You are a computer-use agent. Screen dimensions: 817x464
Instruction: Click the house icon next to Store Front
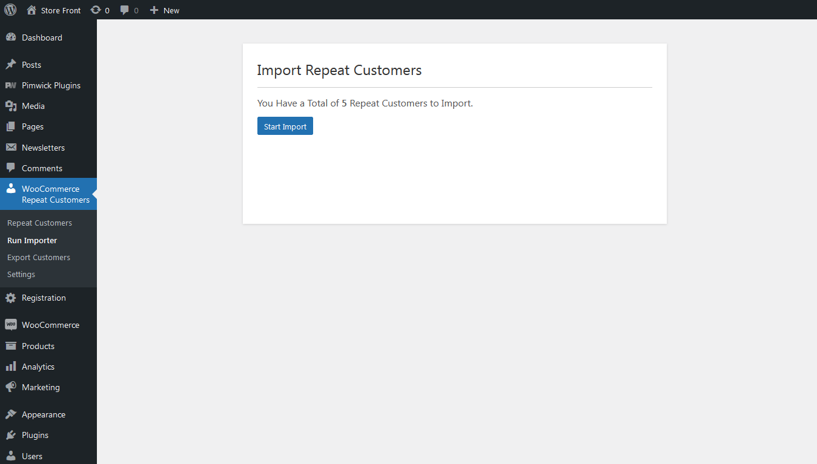click(30, 10)
